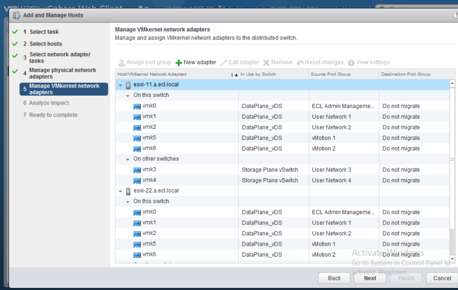Click User Network 2 cell under esxi-11
This screenshot has height=290, width=458.
(x=344, y=128)
